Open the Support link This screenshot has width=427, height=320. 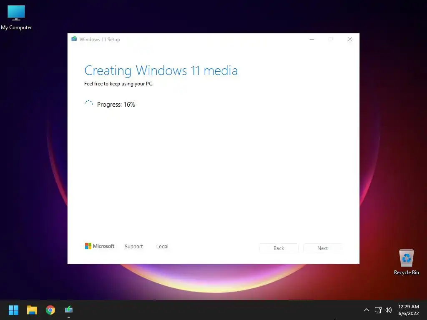point(134,246)
